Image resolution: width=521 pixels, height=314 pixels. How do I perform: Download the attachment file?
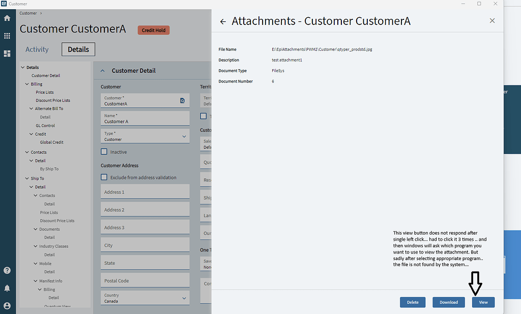[448, 302]
